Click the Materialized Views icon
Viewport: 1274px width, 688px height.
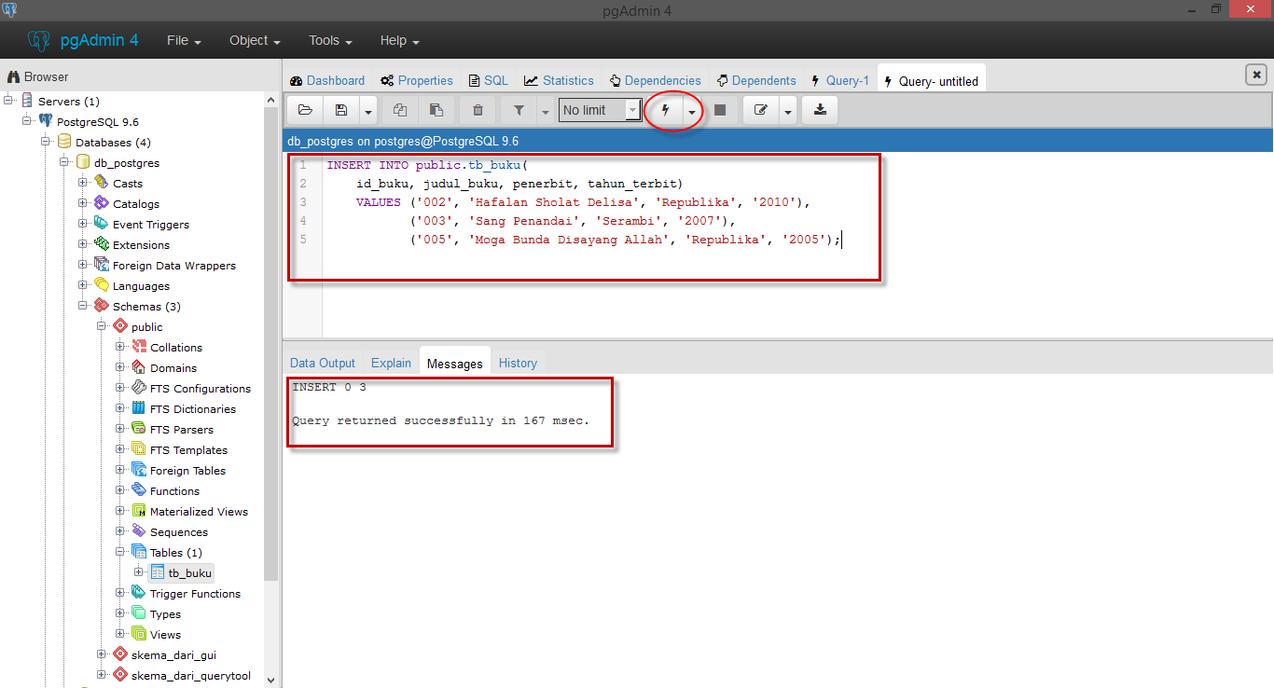click(x=138, y=511)
